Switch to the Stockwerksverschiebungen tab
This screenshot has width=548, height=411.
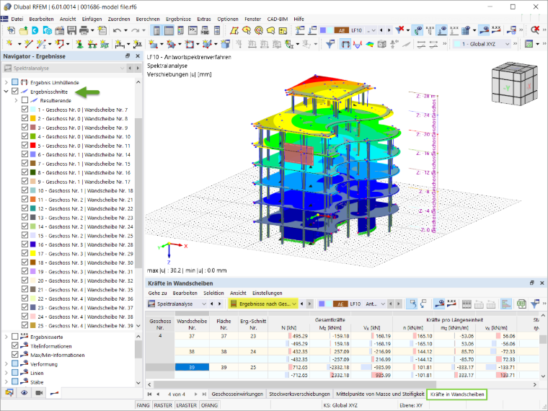pyautogui.click(x=299, y=394)
